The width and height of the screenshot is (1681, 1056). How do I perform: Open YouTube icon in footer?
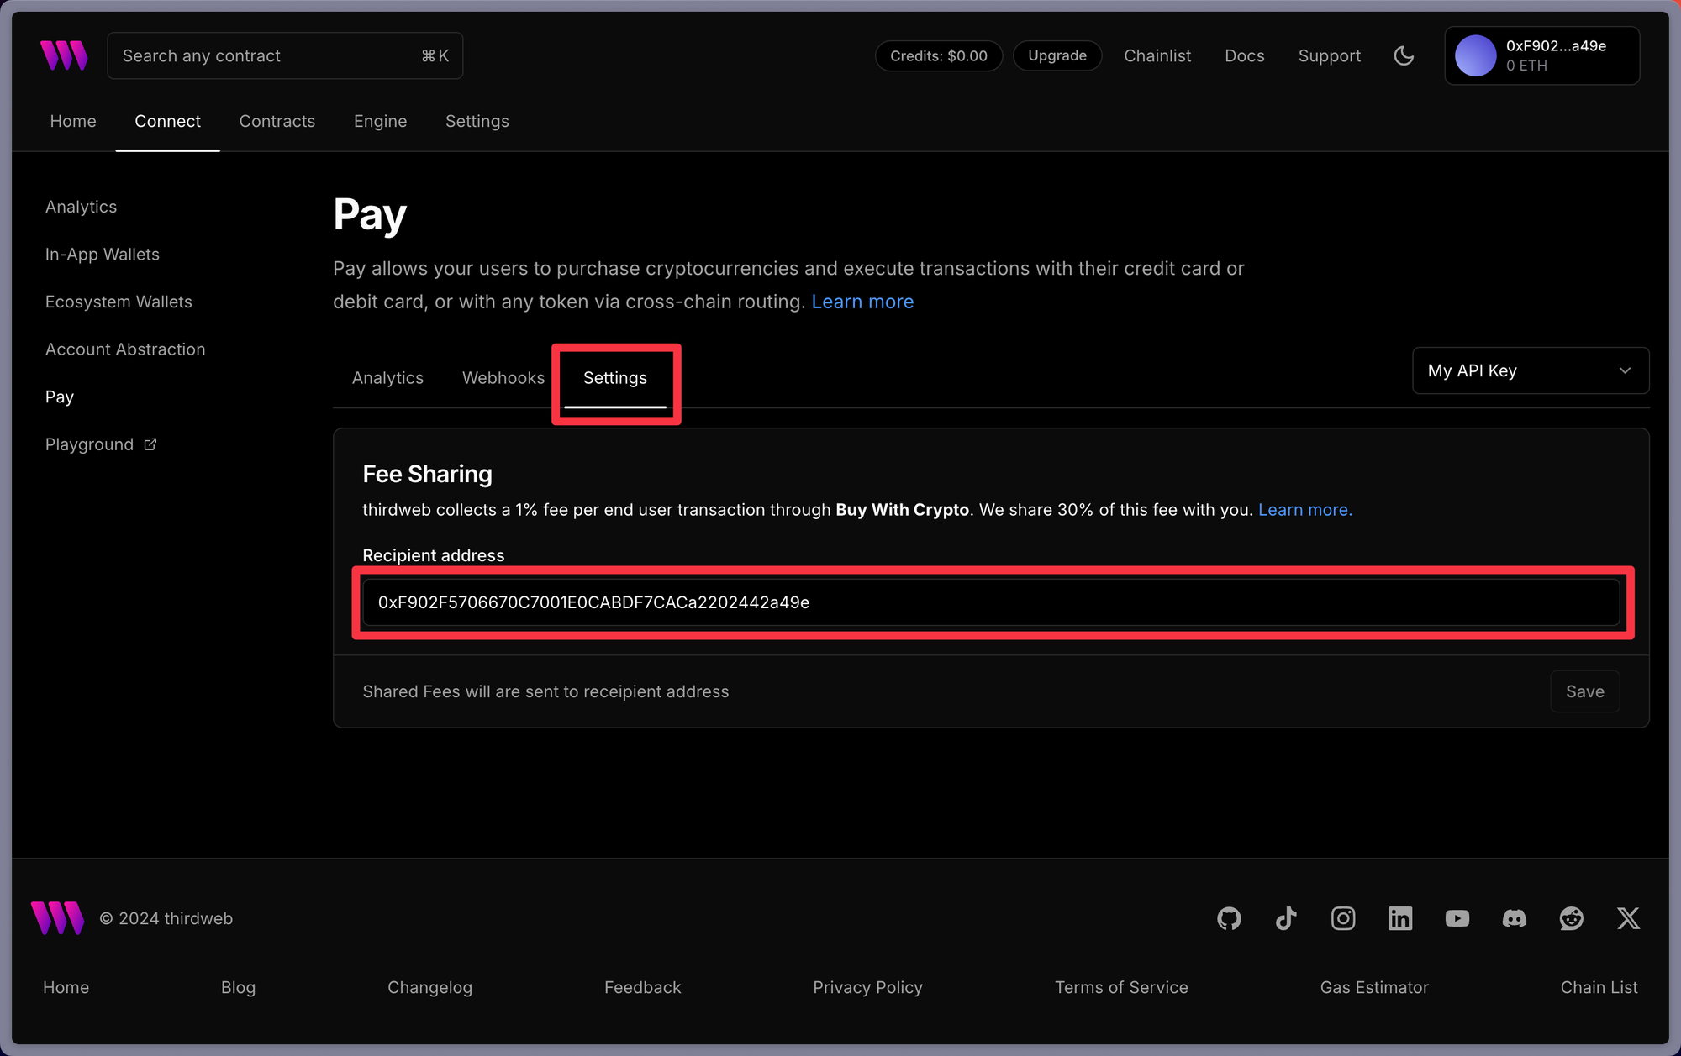click(1457, 918)
